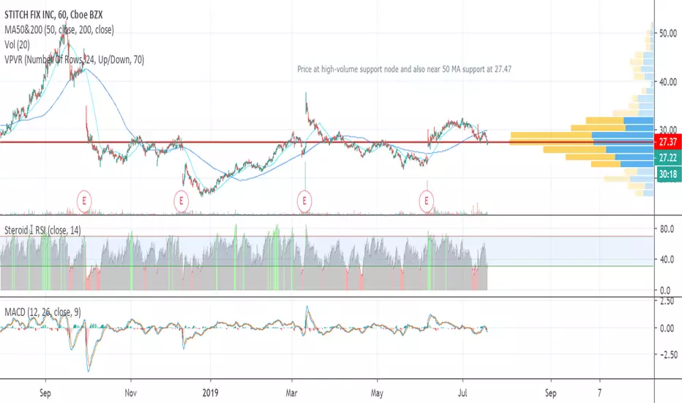Click the Nov label on time axis
The image size is (682, 403).
tap(130, 393)
